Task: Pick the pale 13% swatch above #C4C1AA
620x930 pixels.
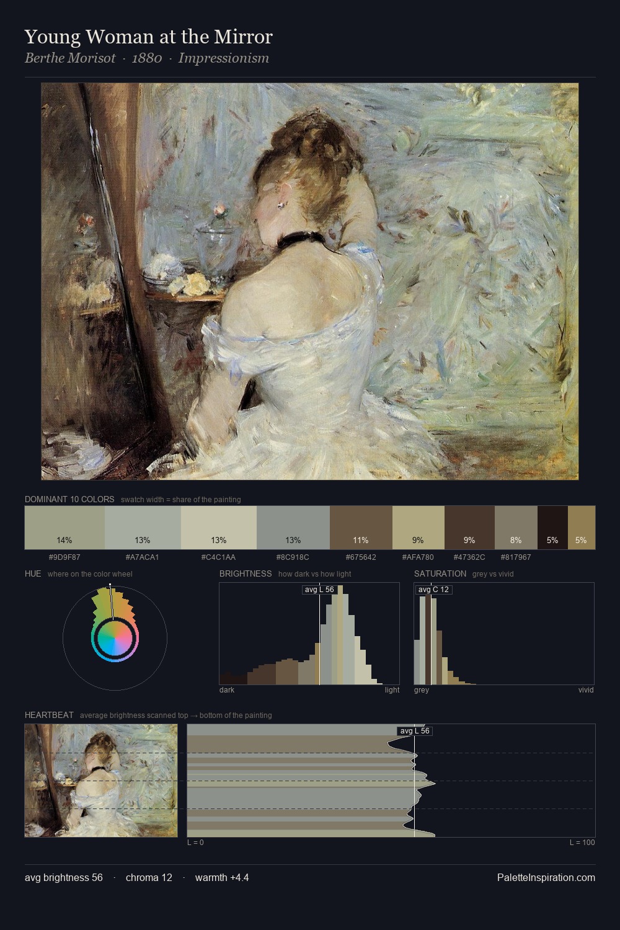Action: click(x=218, y=528)
